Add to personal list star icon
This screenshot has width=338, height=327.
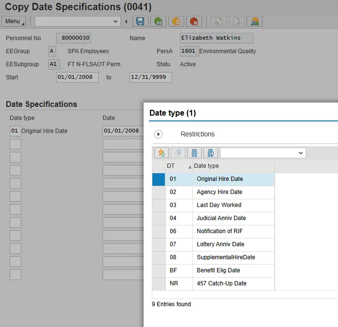click(x=162, y=153)
